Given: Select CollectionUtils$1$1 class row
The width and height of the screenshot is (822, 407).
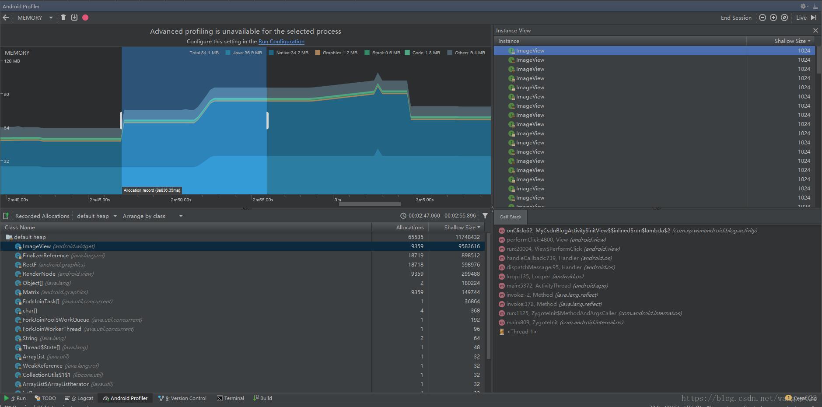Looking at the screenshot, I should tap(242, 375).
